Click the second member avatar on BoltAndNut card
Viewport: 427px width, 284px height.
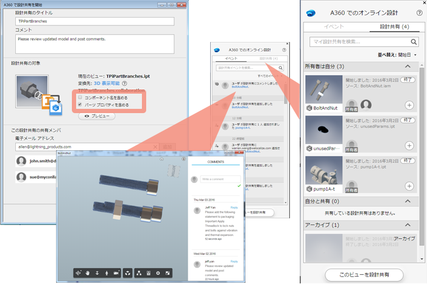(x=366, y=105)
